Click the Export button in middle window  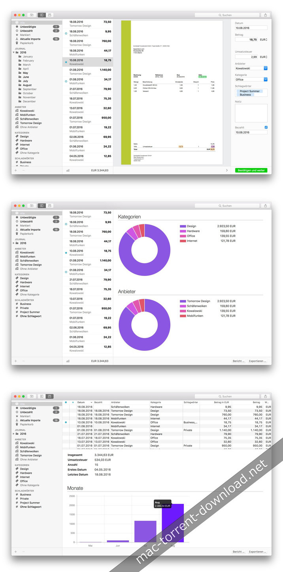tap(258, 361)
